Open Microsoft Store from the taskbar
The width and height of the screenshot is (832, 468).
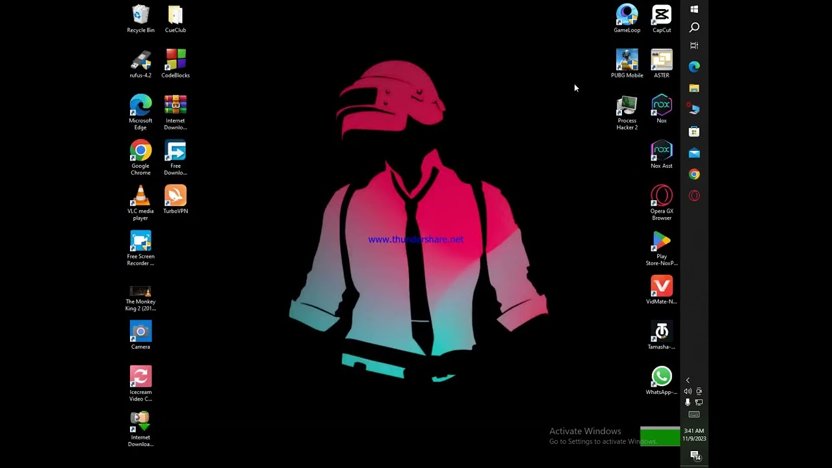coord(694,131)
